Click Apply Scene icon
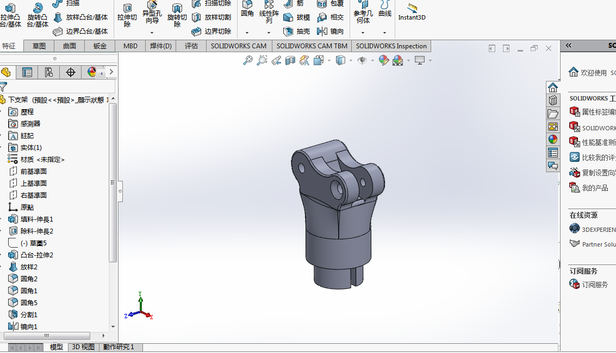This screenshot has height=353, width=616. (x=398, y=60)
